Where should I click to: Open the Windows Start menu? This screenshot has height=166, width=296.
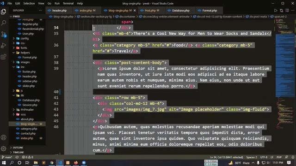[x=4, y=163]
